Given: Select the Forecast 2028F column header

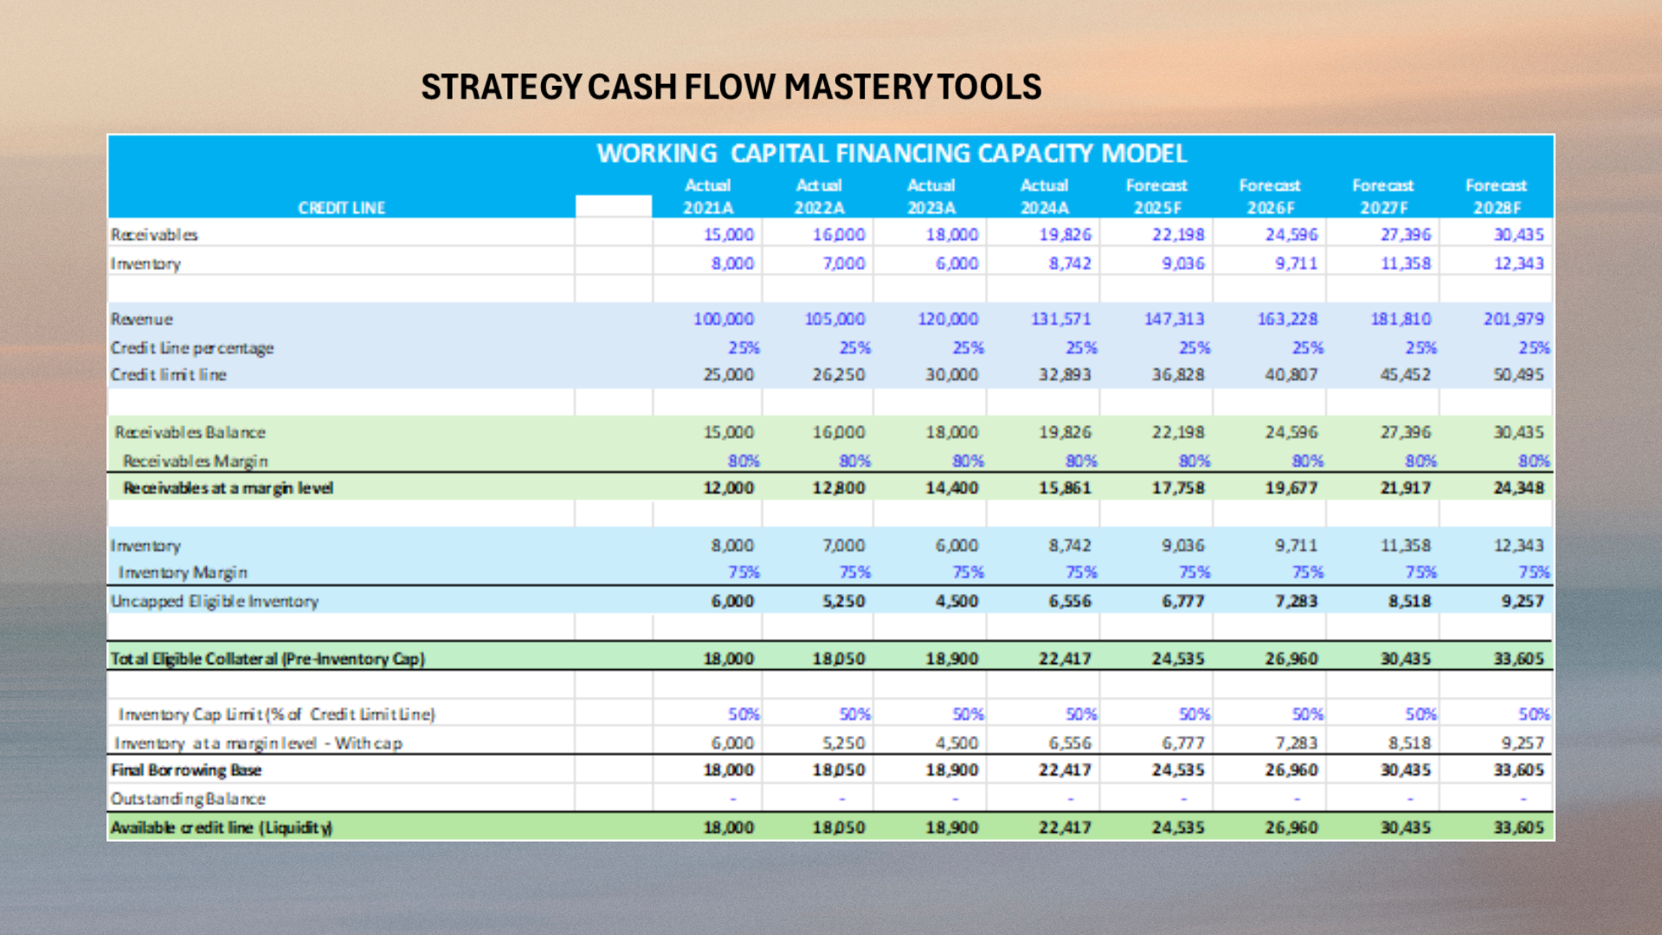Looking at the screenshot, I should point(1496,197).
